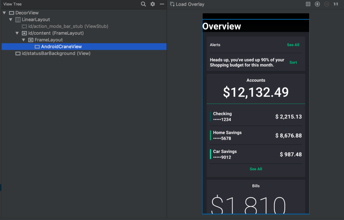Select AndroidCraneView in the tree
The image size is (344, 220).
pos(61,46)
